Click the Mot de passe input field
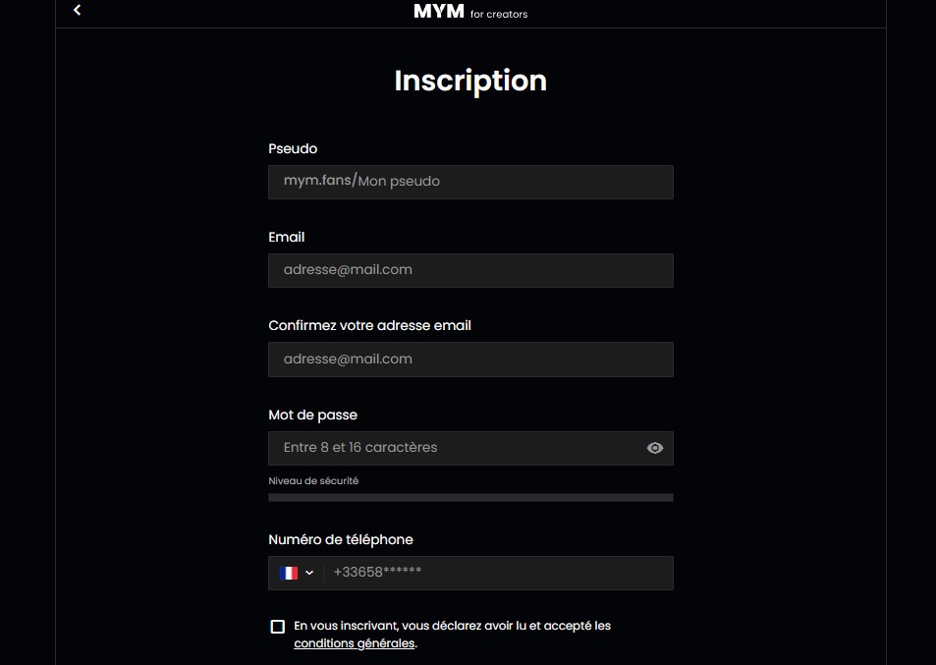The width and height of the screenshot is (936, 665). pos(452,448)
